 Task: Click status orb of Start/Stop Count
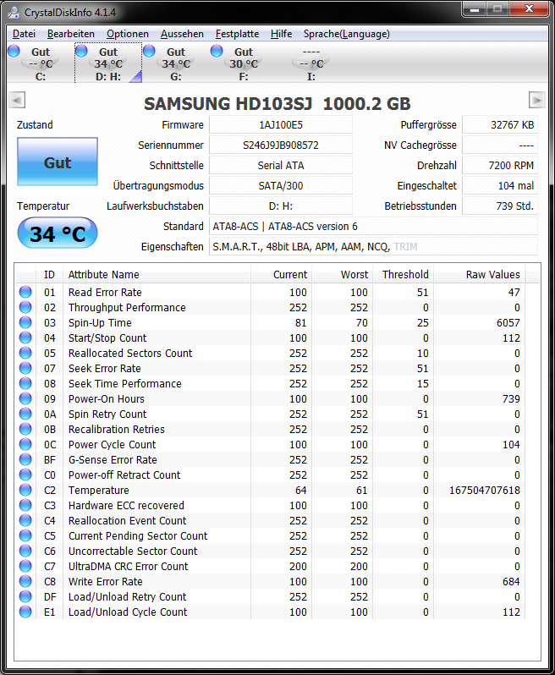pyautogui.click(x=25, y=337)
